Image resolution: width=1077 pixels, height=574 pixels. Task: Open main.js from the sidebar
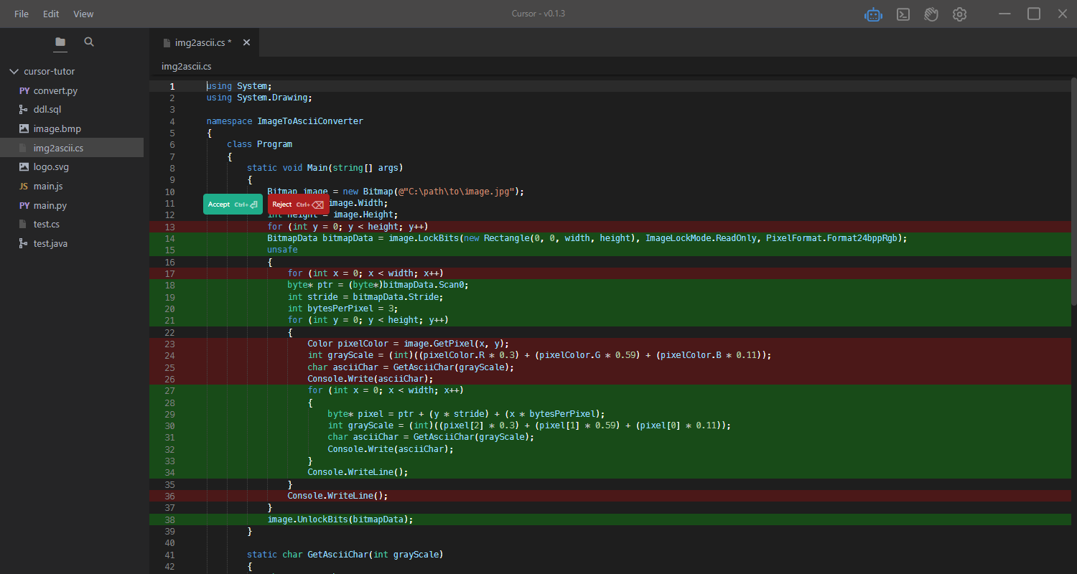(48, 186)
